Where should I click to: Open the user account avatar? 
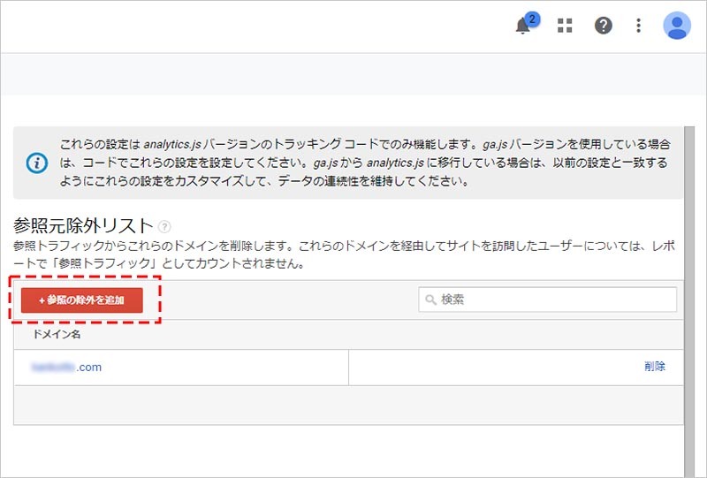(x=677, y=26)
